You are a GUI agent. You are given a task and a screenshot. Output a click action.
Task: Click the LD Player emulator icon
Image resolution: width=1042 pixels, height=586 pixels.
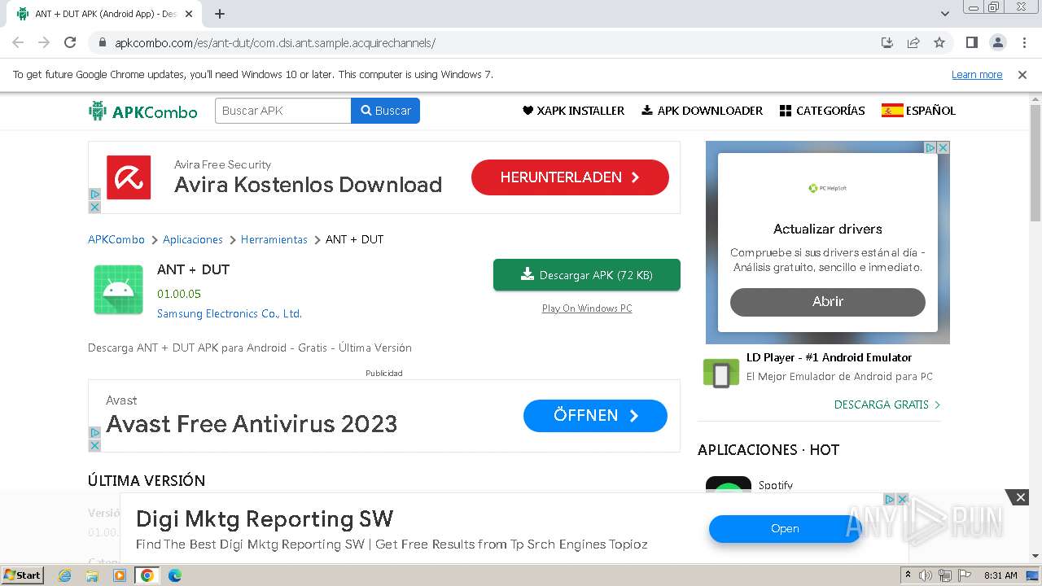click(x=720, y=374)
